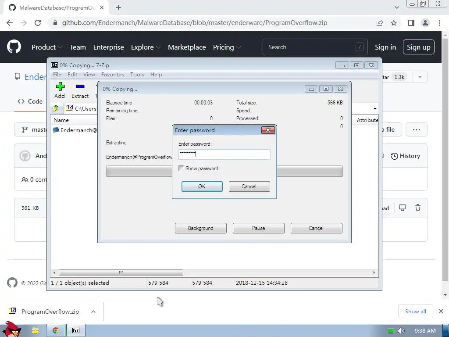Open the Favorites menu in 7-Zip
Screen dimensions: 449x337
(113, 74)
